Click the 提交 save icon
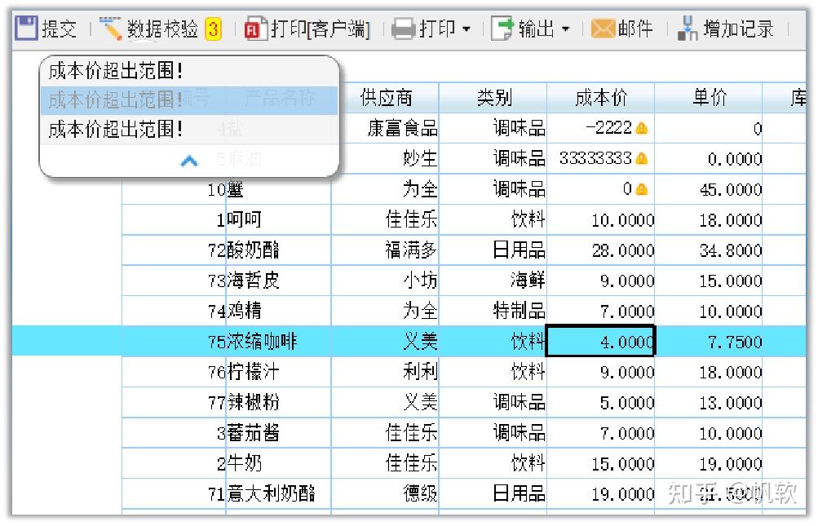Screen dimensions: 818x526 click(26, 29)
